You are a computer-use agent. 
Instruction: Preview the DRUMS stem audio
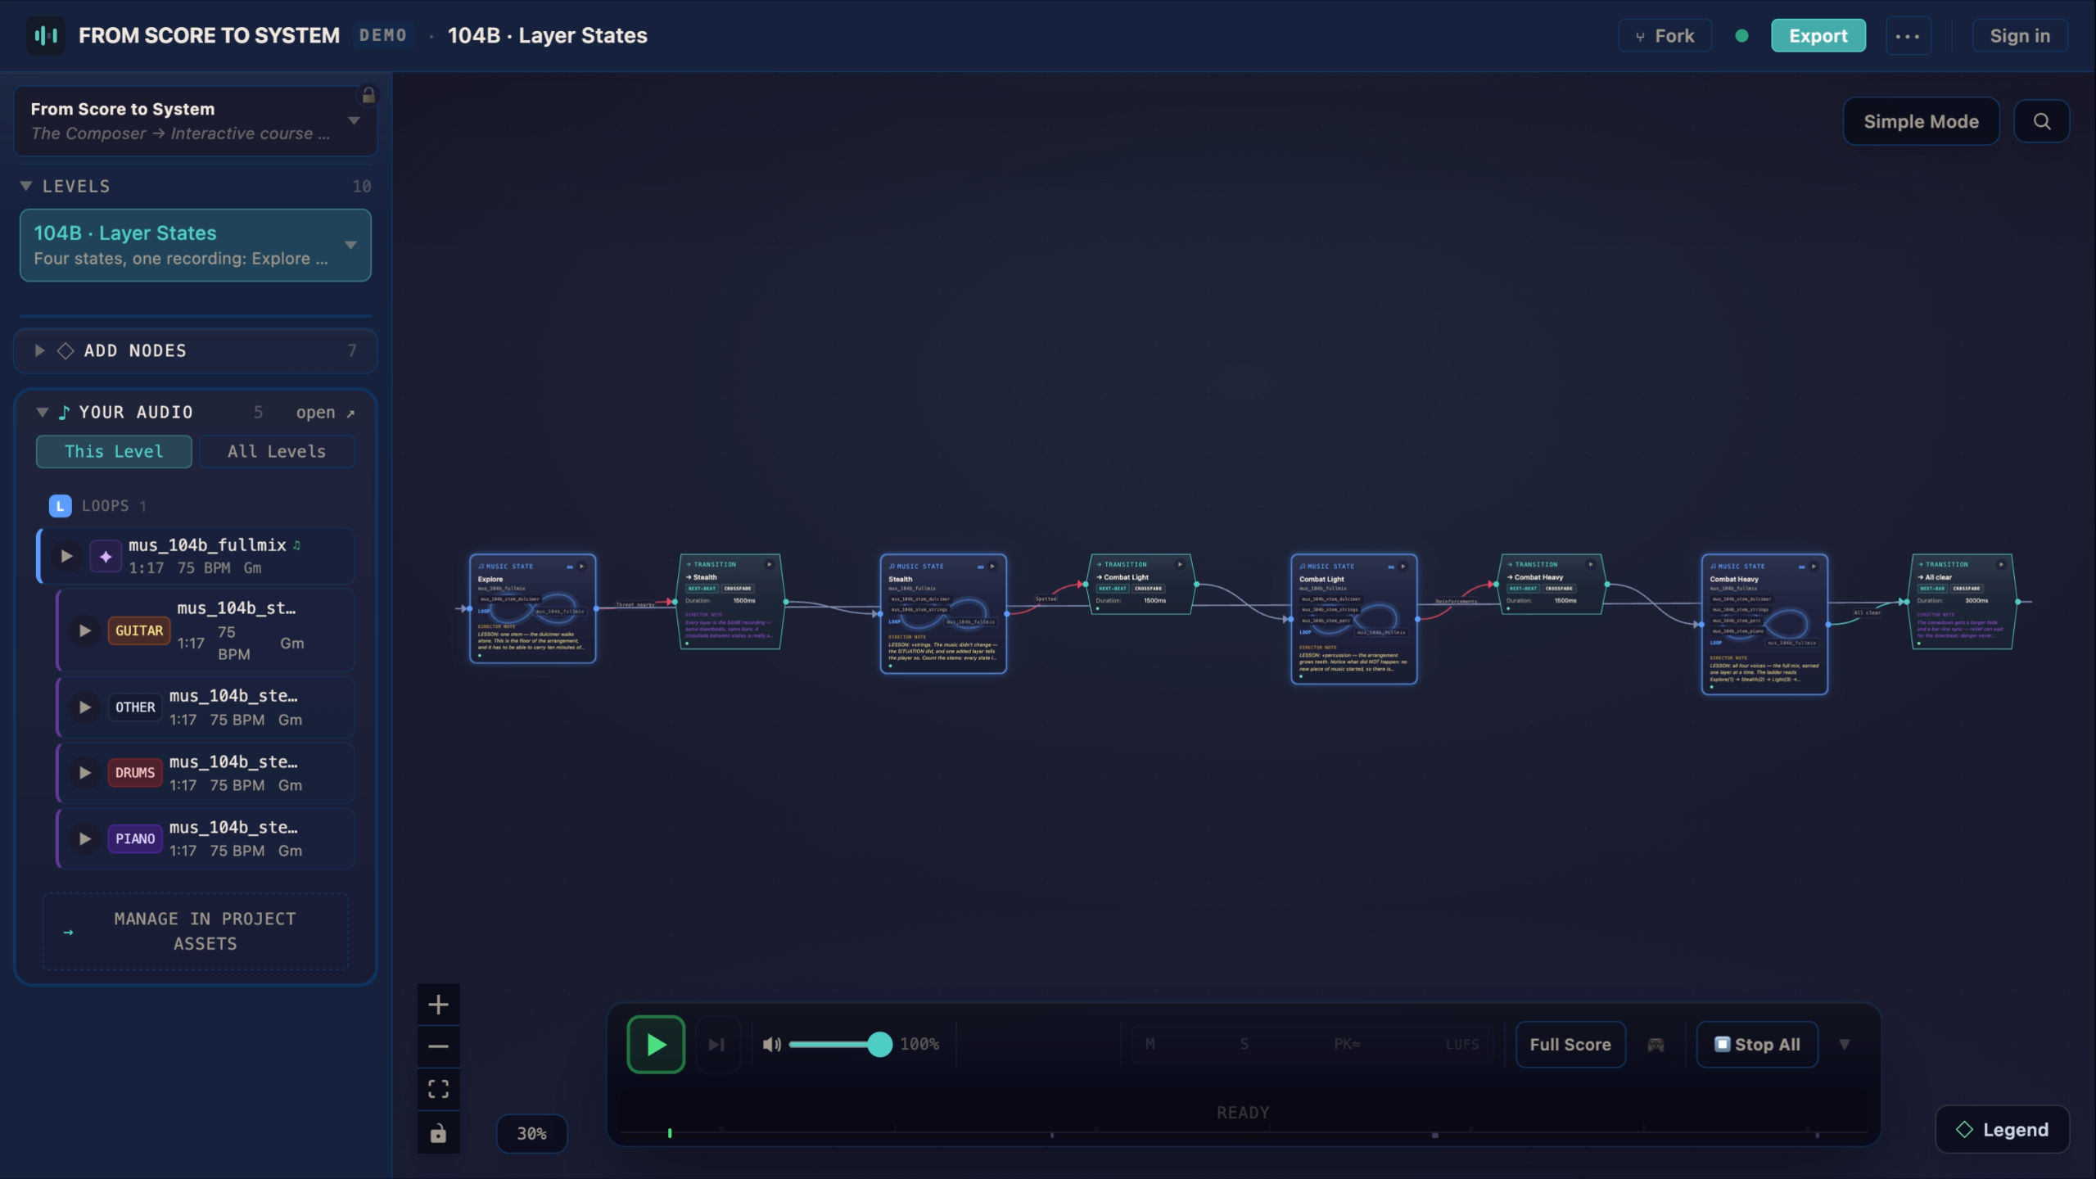[84, 773]
